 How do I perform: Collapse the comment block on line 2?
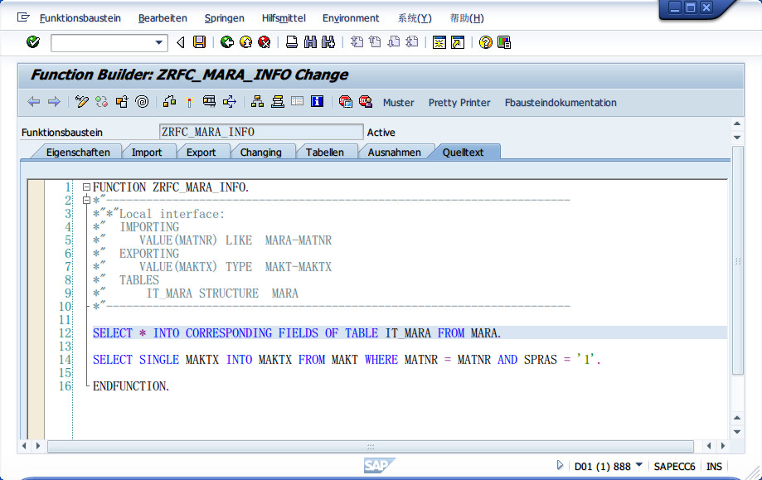pyautogui.click(x=86, y=200)
